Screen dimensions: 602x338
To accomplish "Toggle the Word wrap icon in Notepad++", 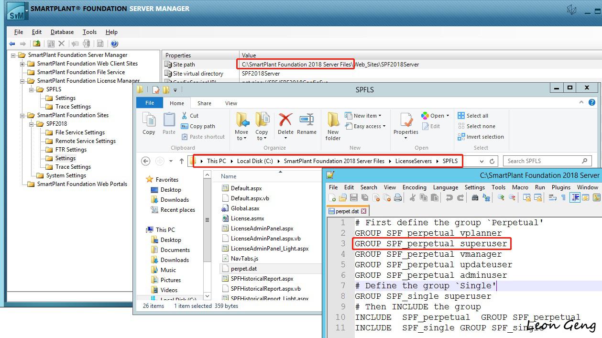I will 552,197.
